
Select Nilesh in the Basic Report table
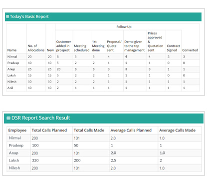(x=12, y=81)
